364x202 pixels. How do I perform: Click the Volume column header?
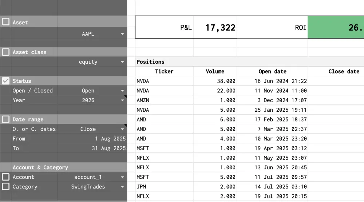[x=215, y=71]
